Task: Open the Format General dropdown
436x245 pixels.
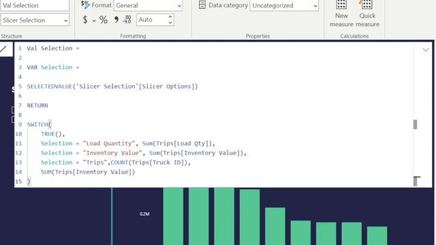Action: point(148,5)
